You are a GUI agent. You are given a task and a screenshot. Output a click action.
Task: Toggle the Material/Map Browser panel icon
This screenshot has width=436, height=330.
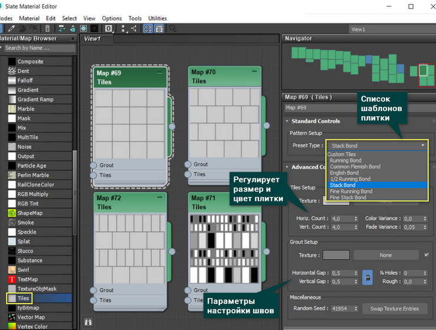point(147,28)
